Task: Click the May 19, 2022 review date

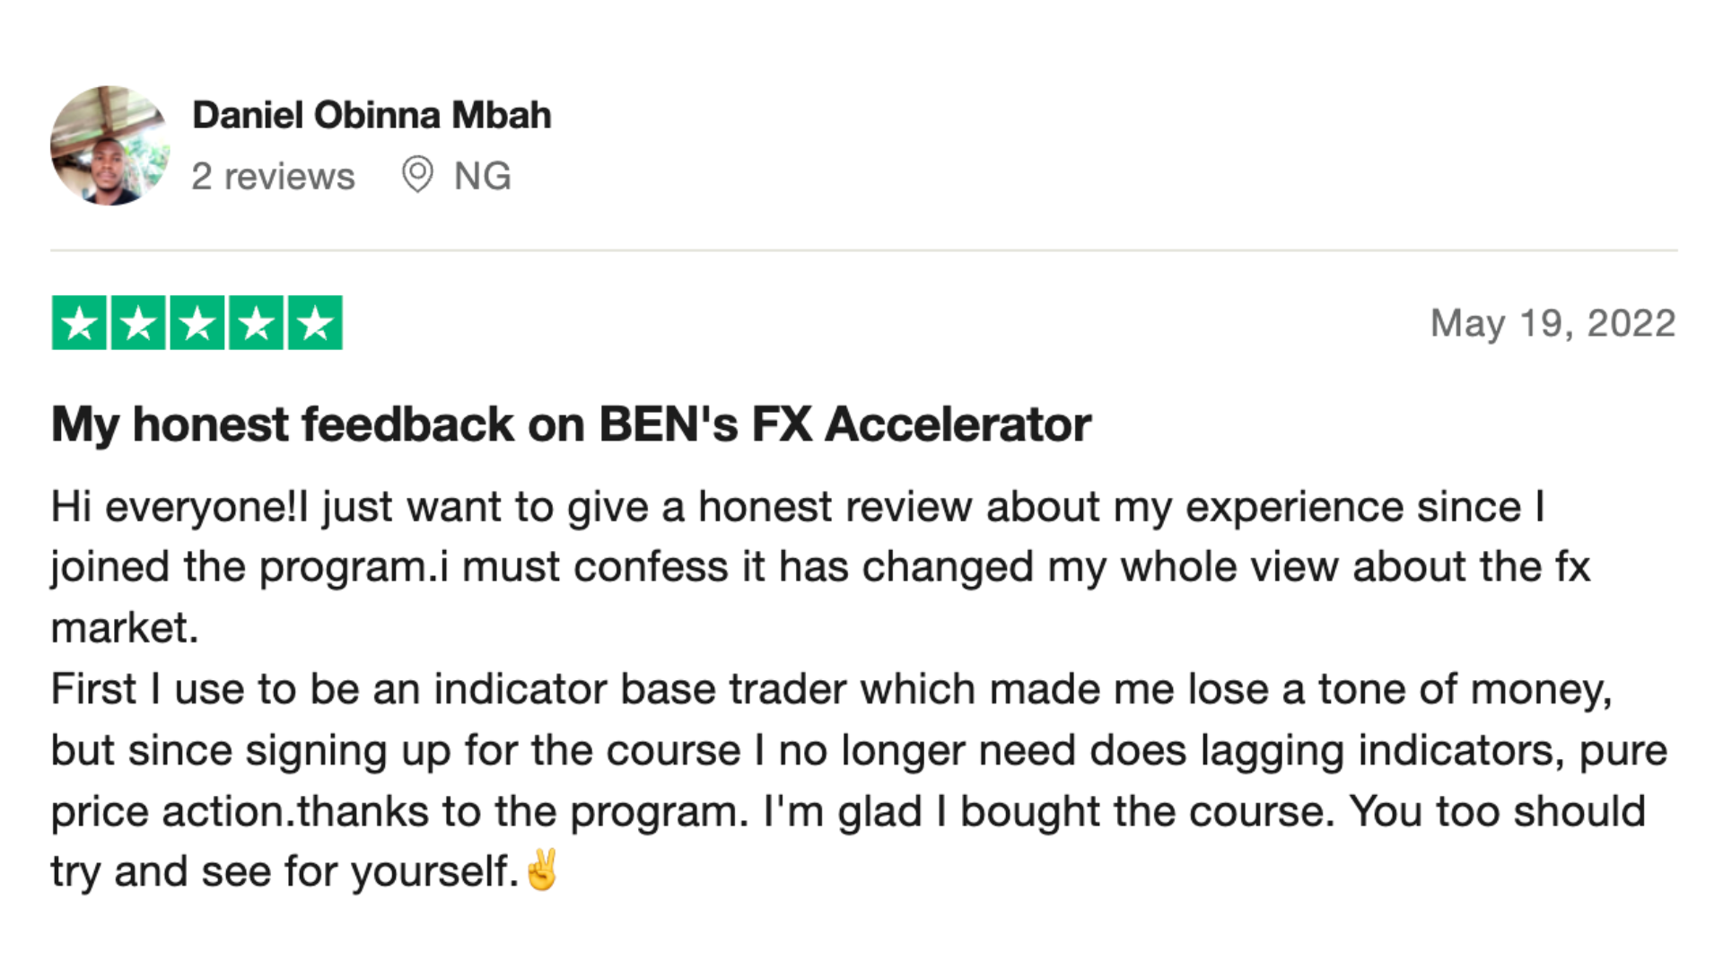Action: coord(1553,323)
